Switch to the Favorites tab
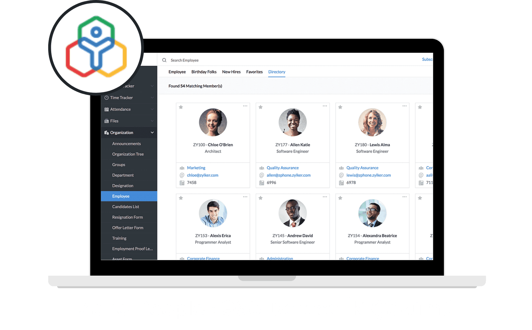 [254, 72]
